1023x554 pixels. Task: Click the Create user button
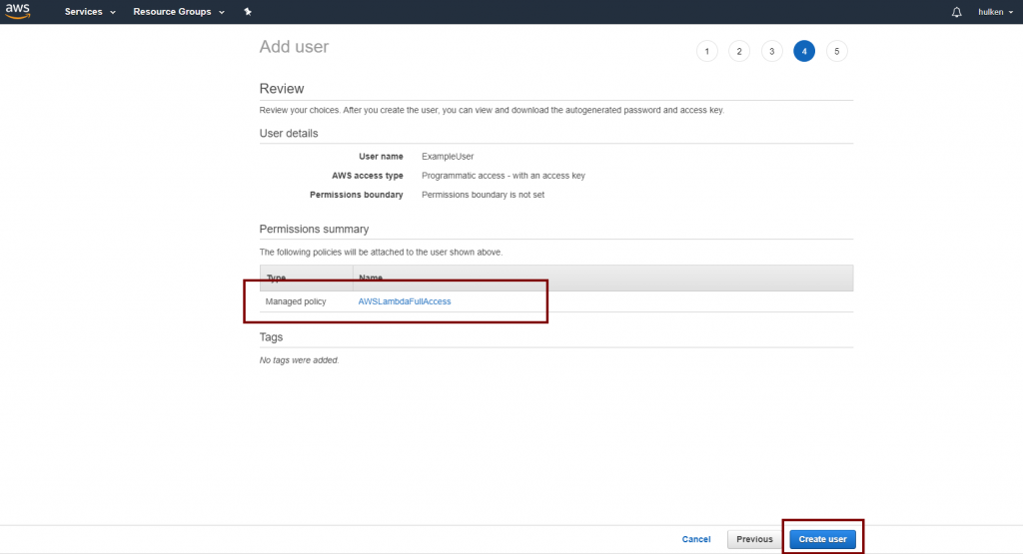(x=822, y=539)
